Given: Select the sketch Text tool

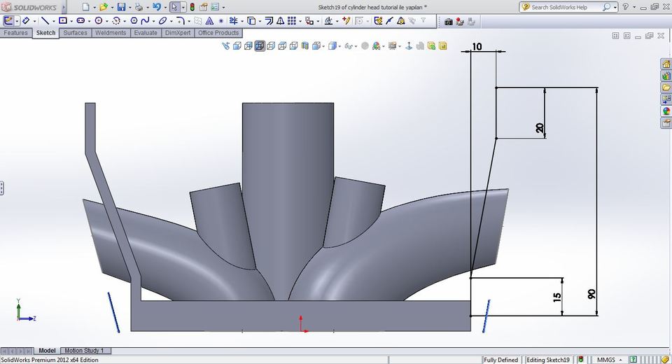Looking at the screenshot, I should point(209,20).
